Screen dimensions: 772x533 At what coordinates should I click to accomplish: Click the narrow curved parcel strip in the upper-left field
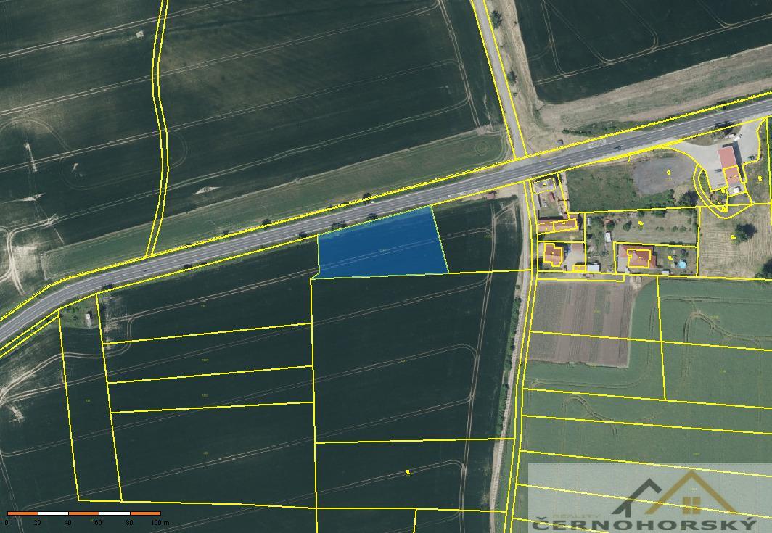(160, 131)
